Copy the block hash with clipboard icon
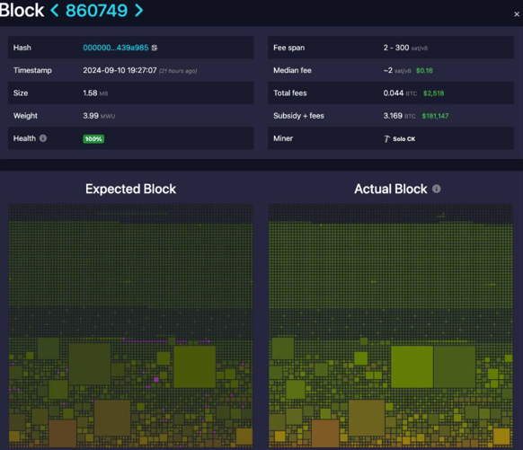This screenshot has width=523, height=450. click(x=155, y=48)
